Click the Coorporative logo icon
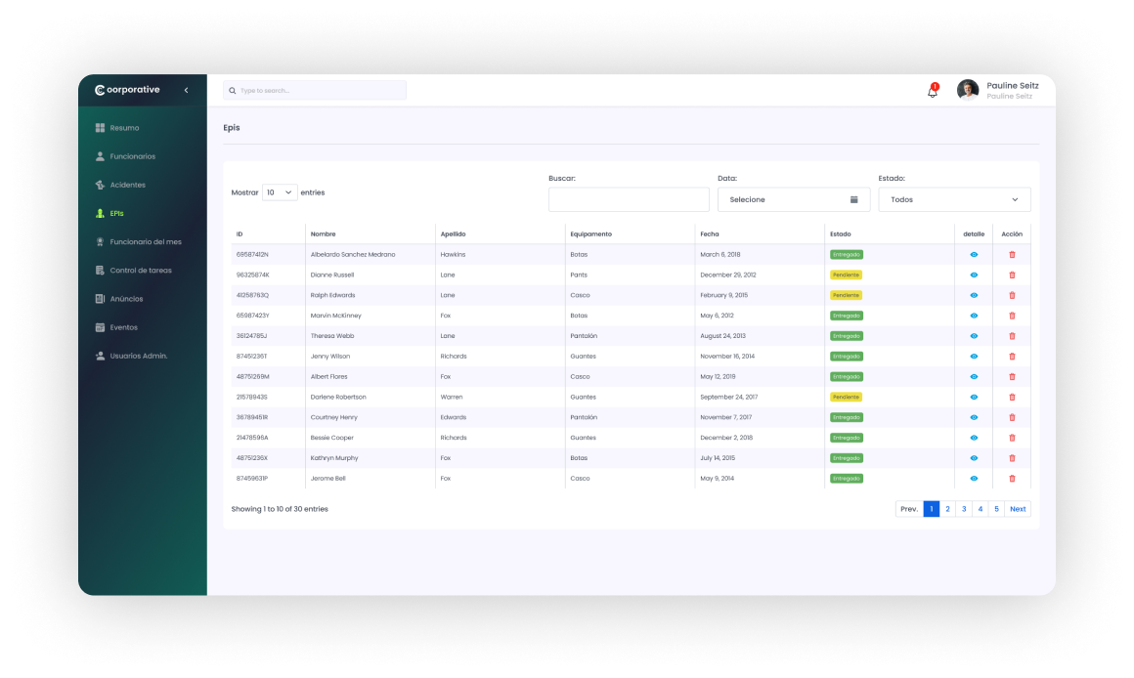Image resolution: width=1134 pixels, height=678 pixels. click(100, 90)
